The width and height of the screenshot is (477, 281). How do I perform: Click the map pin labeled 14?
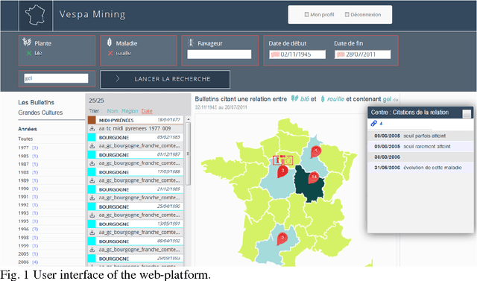tap(314, 177)
